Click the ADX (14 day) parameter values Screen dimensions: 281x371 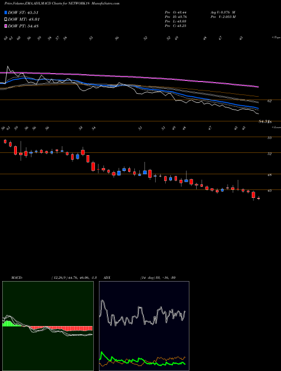click(x=158, y=278)
